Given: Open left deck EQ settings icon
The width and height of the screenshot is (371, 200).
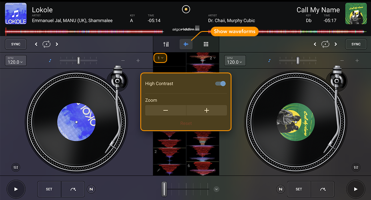Looking at the screenshot, I should coord(16,167).
